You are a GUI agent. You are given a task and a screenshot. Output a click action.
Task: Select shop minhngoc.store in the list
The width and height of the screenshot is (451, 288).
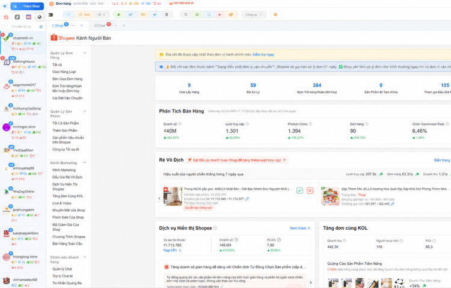tap(23, 132)
